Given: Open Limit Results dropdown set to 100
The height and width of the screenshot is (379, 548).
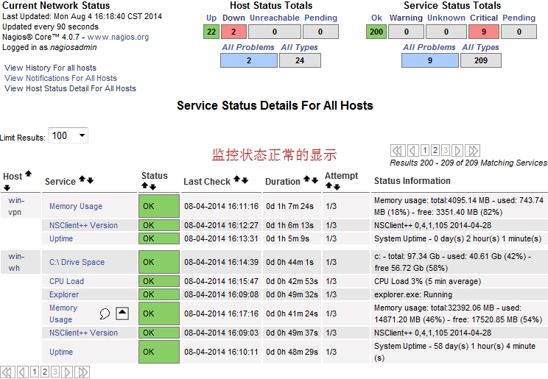Looking at the screenshot, I should click(x=68, y=135).
